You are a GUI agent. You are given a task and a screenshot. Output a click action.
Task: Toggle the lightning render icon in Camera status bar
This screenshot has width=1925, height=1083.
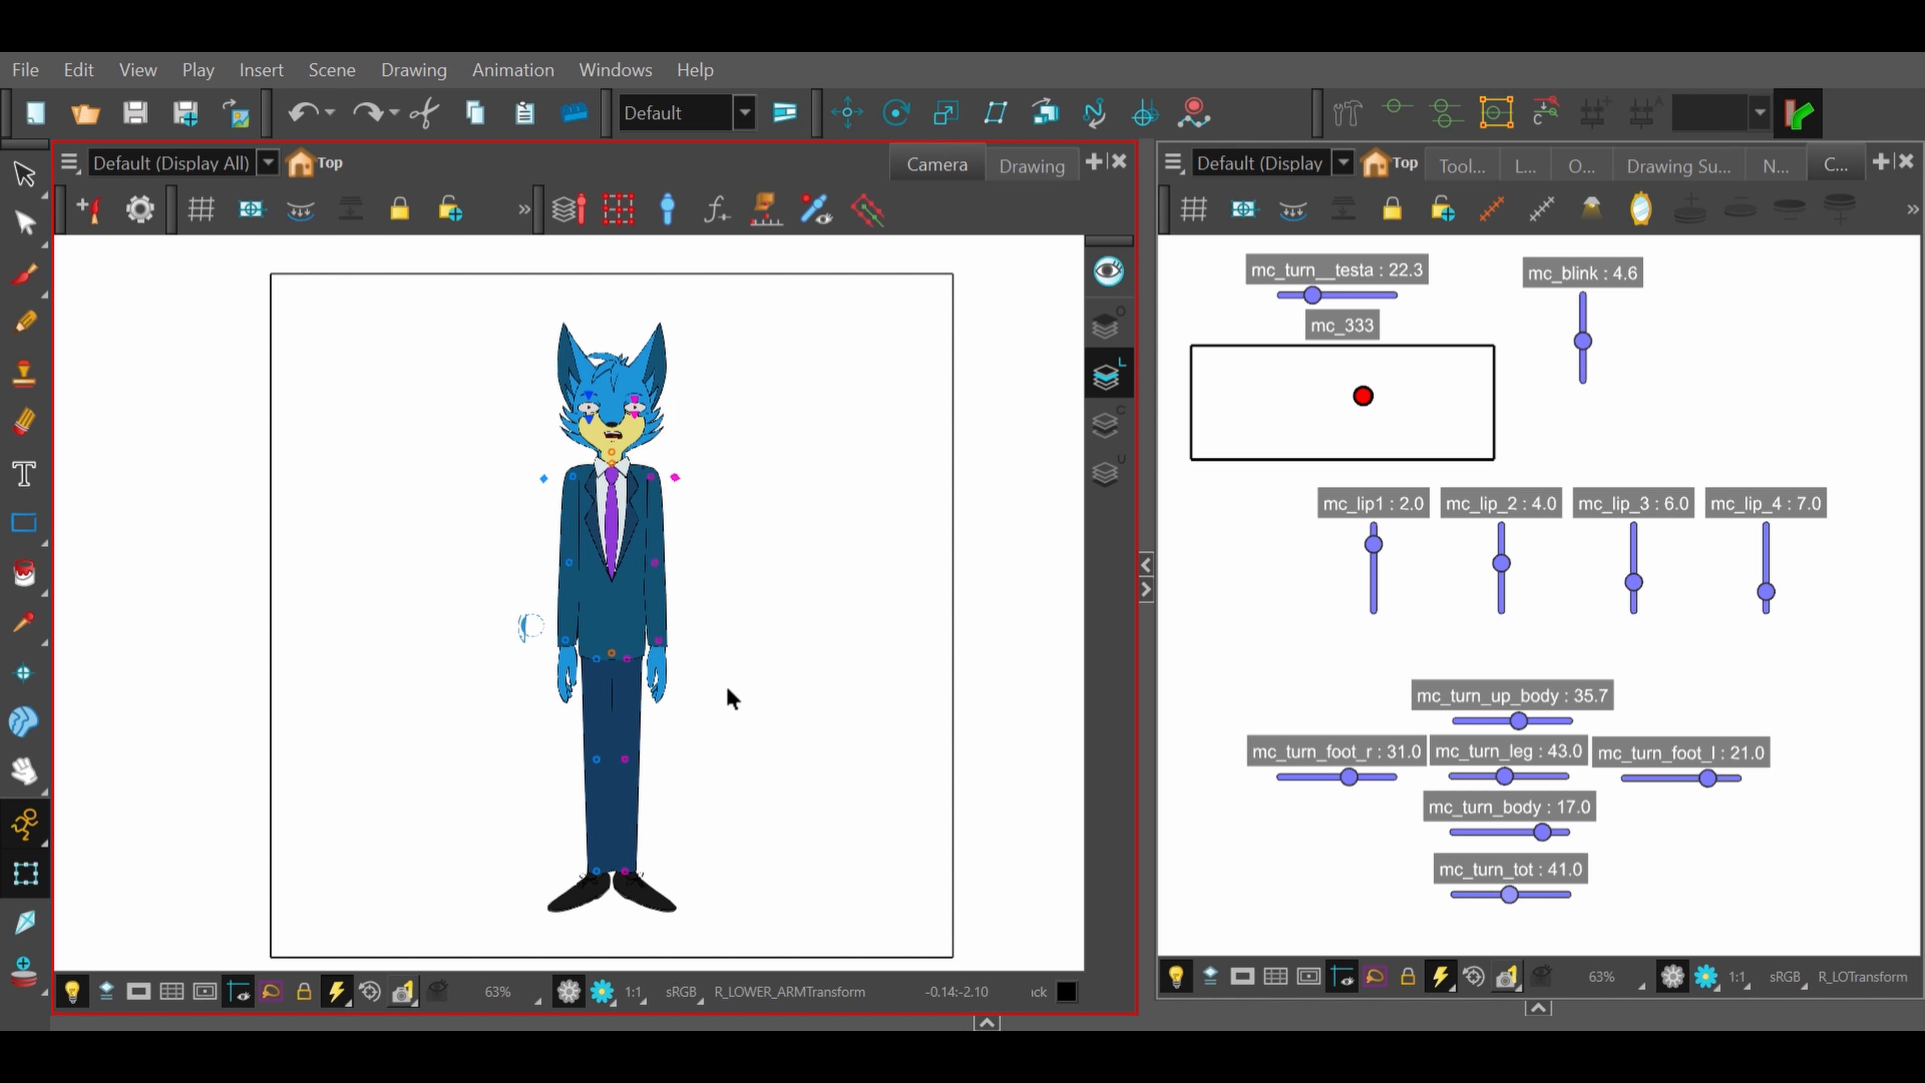tap(337, 992)
